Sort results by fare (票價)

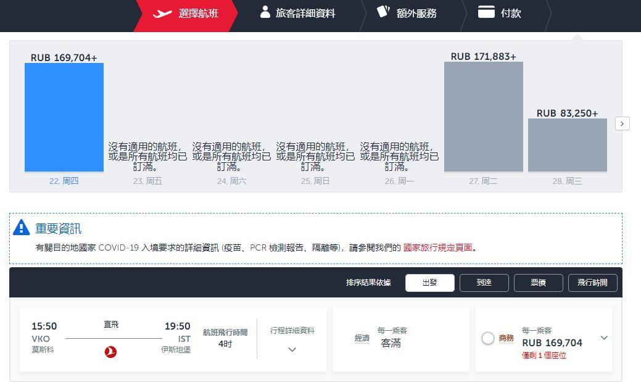click(538, 283)
